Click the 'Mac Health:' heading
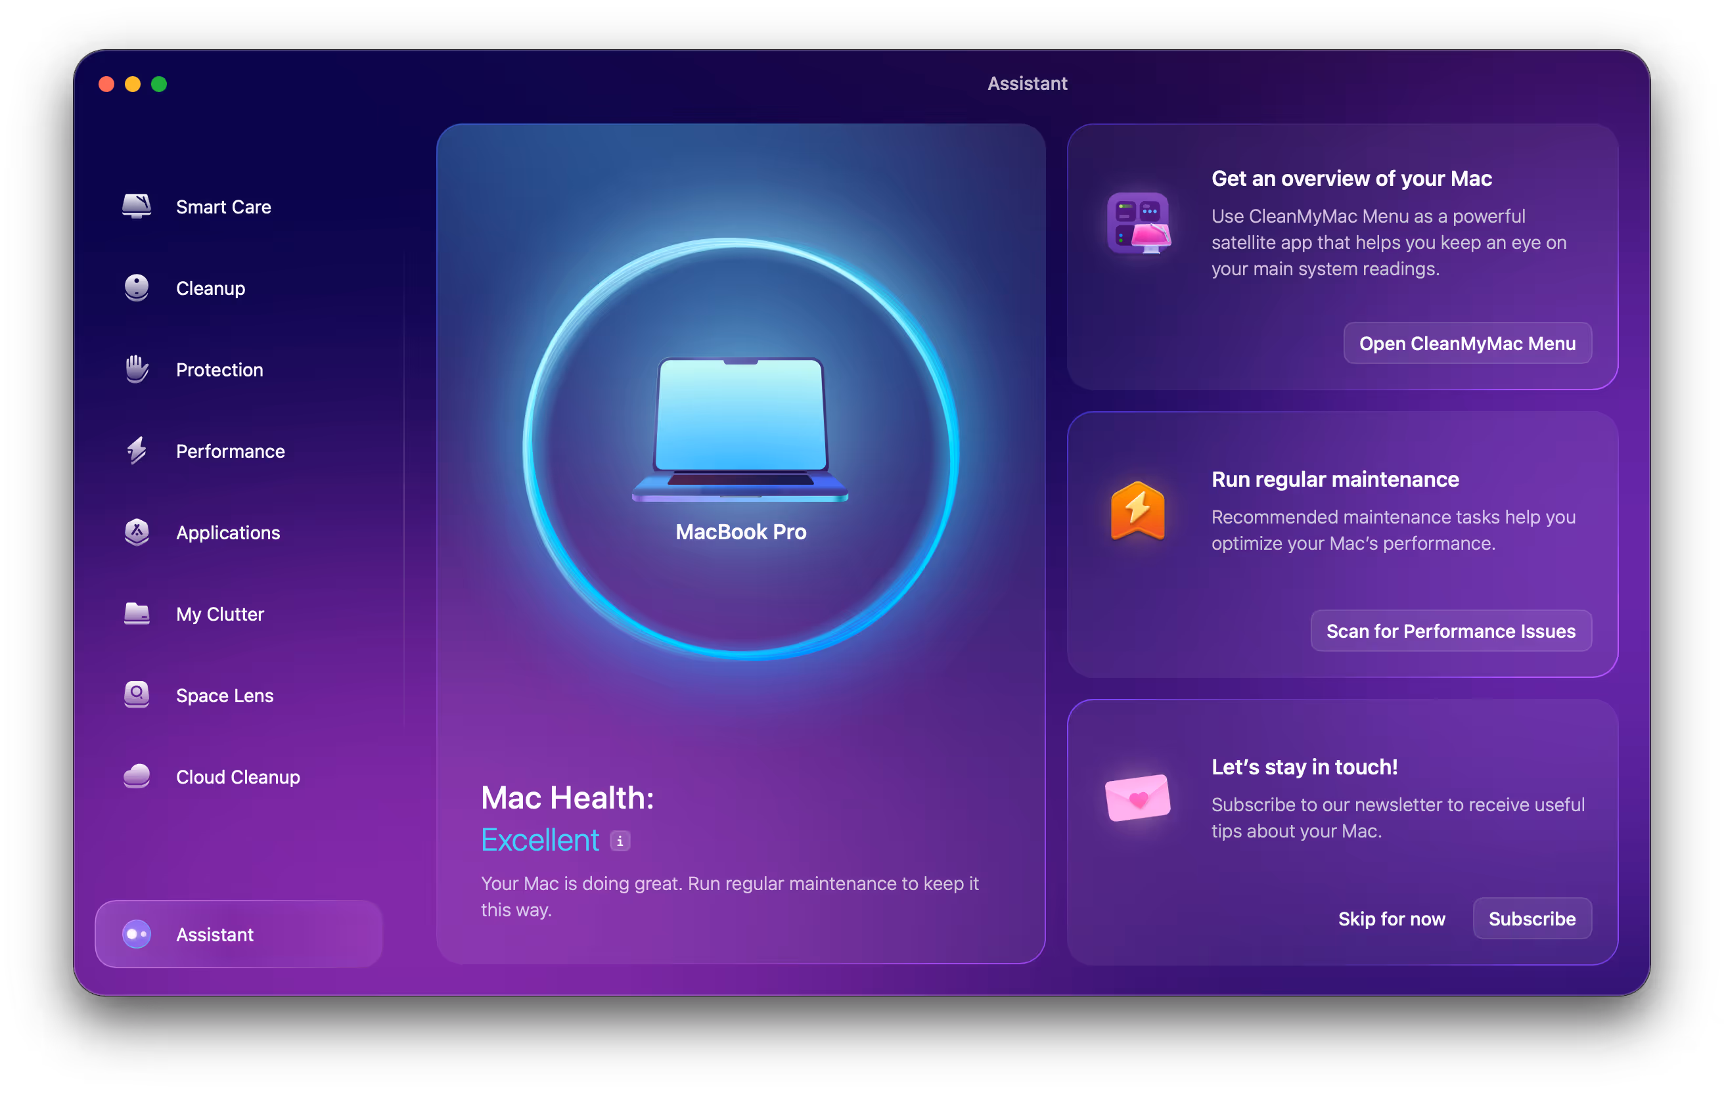 (568, 797)
